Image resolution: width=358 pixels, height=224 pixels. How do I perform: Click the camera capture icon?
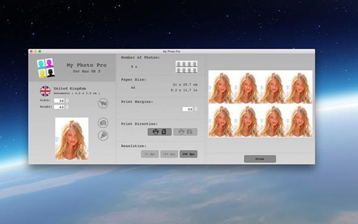(103, 122)
